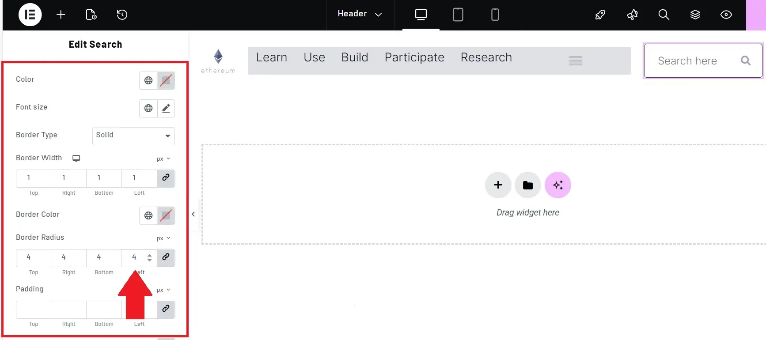Click the rocket launch icon
This screenshot has height=340, width=766.
(600, 15)
